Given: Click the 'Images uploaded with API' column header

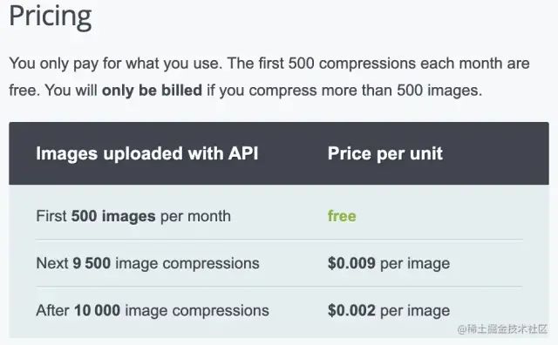Looking at the screenshot, I should click(147, 153).
